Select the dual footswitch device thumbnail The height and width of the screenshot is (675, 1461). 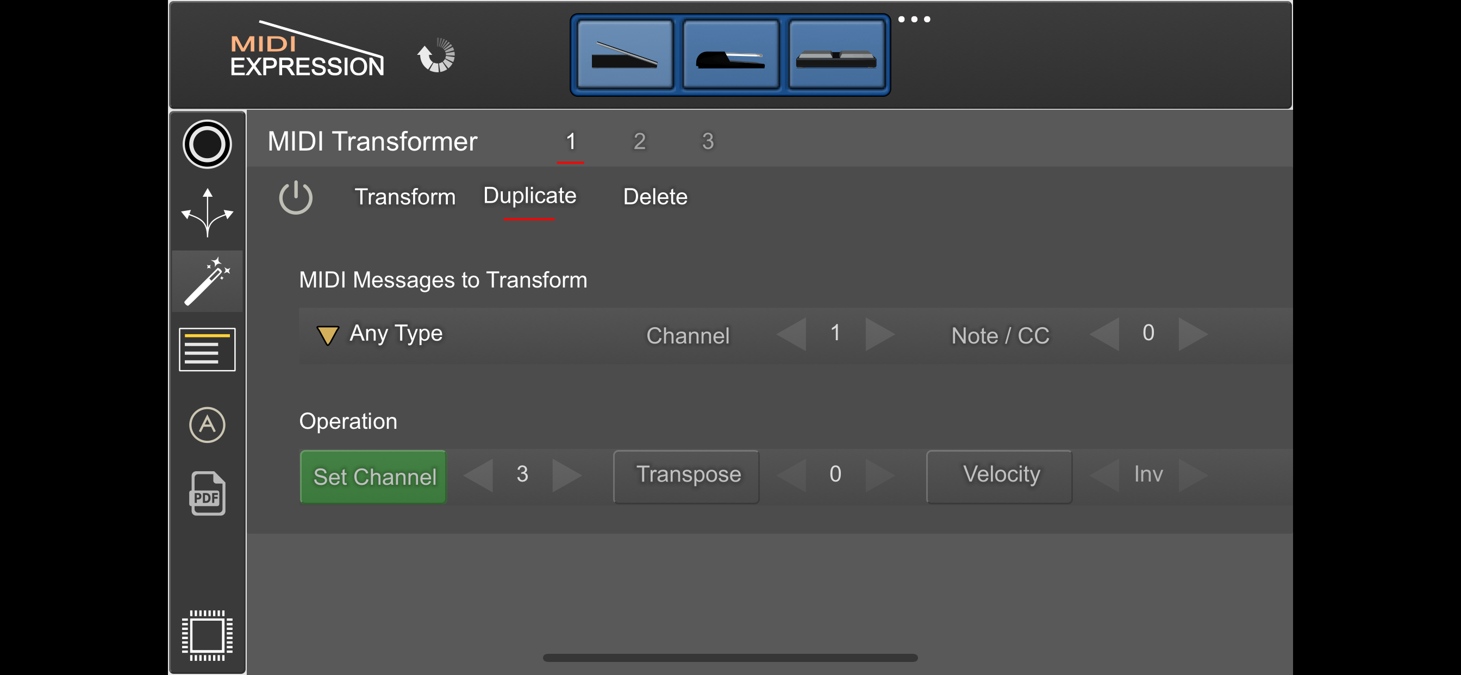click(836, 54)
